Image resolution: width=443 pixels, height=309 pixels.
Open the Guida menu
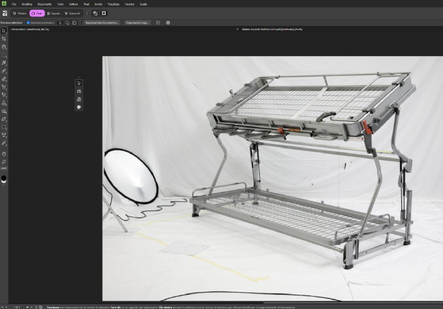(143, 4)
